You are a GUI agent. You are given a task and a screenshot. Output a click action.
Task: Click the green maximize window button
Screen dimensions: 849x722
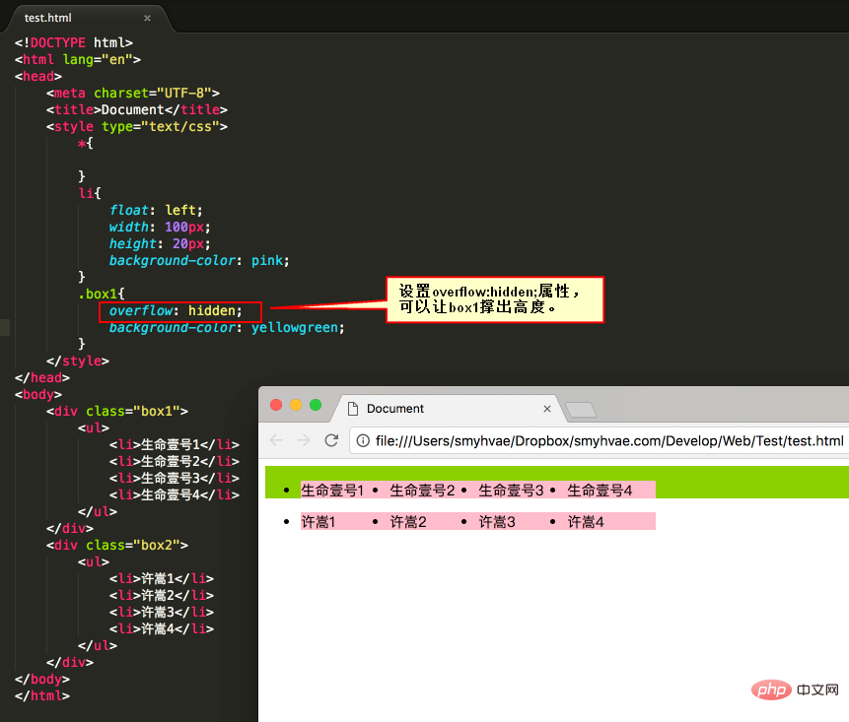(x=316, y=405)
